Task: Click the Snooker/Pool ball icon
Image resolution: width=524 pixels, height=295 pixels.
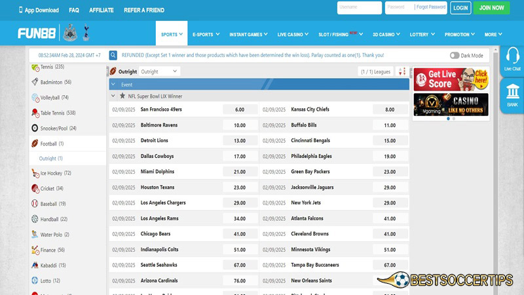Action: (x=35, y=128)
